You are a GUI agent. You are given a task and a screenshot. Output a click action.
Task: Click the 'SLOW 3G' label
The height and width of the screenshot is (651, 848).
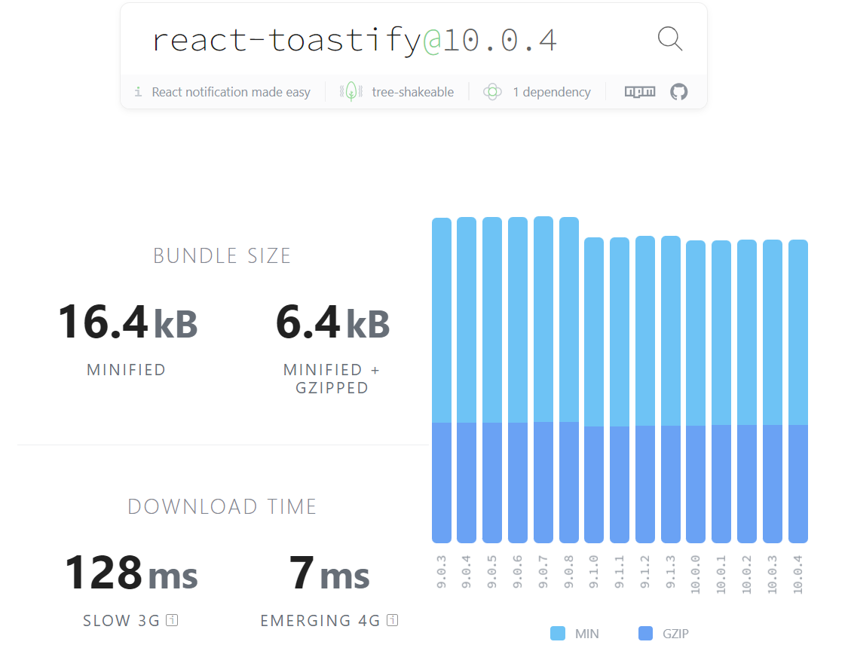tap(121, 620)
